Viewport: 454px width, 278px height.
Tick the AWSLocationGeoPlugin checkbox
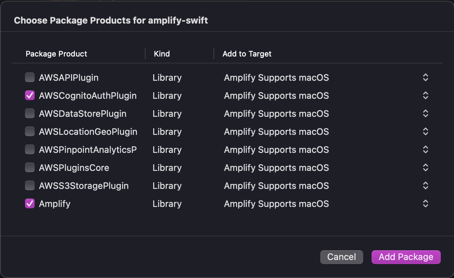tap(30, 132)
